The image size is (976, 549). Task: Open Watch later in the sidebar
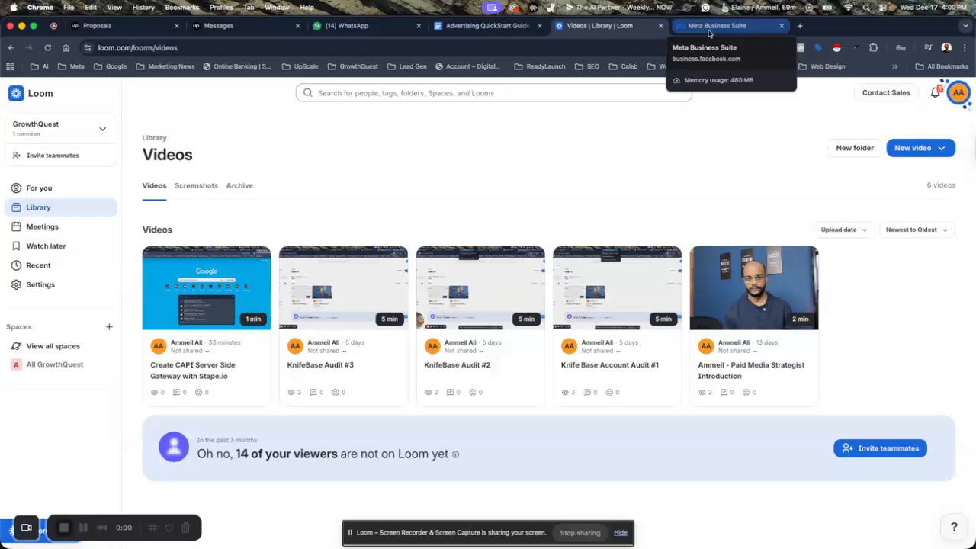(61, 246)
